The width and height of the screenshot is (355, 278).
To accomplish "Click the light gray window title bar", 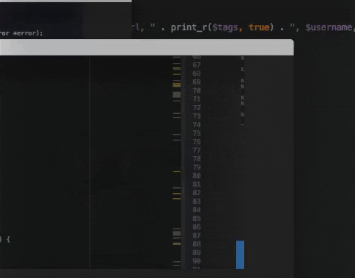I will click(146, 47).
